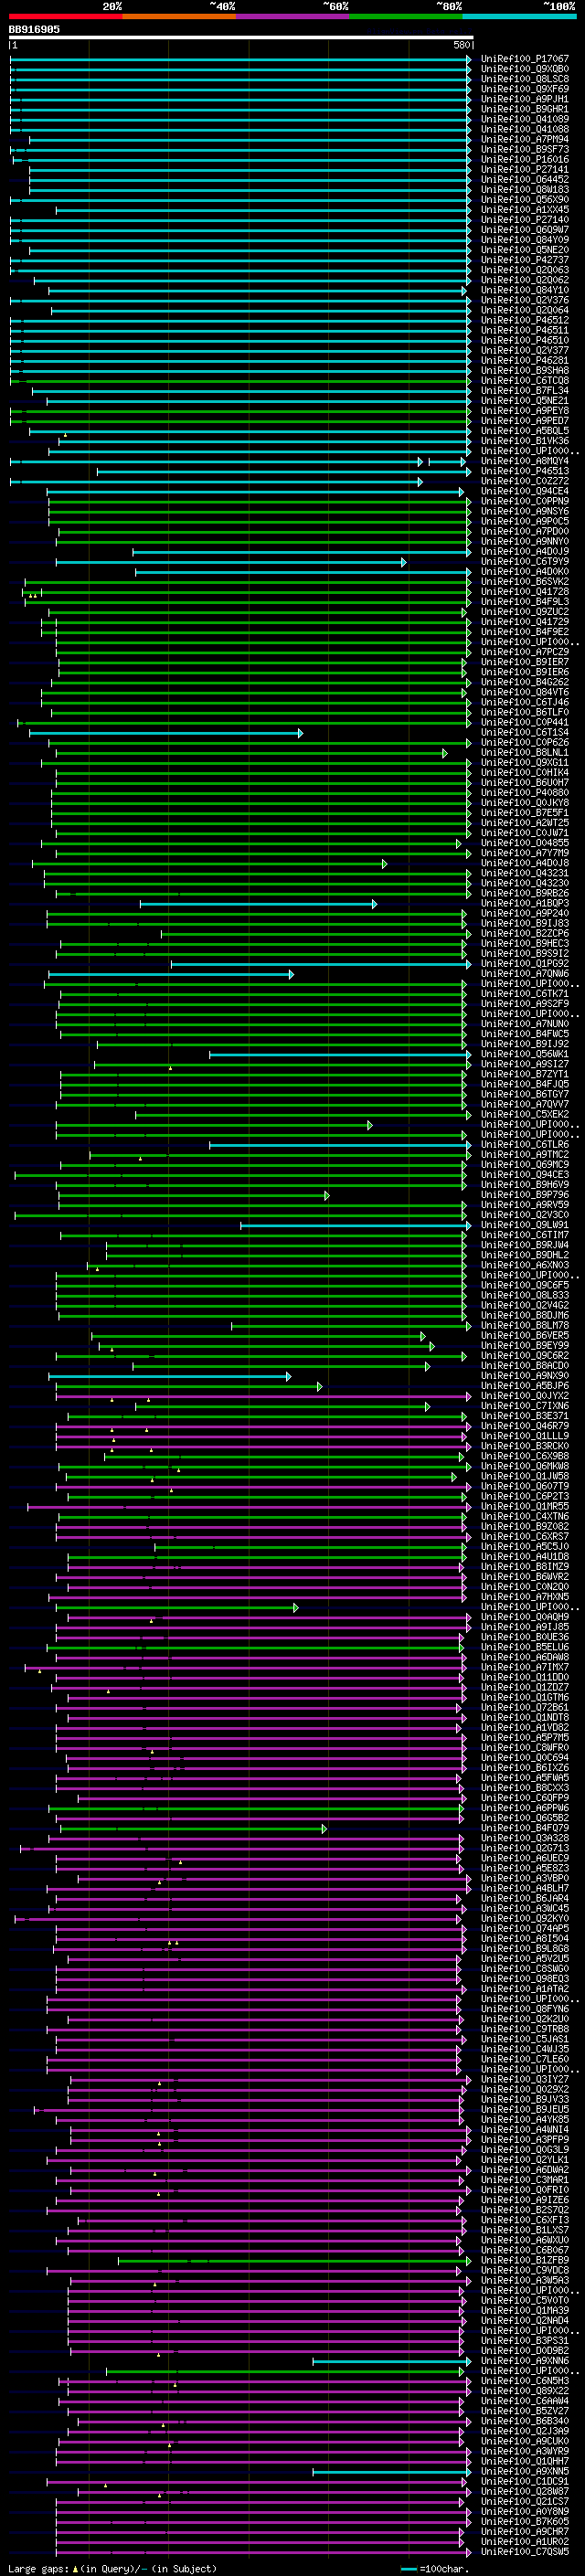Click the UniRef100_Q41728 label
The height and width of the screenshot is (2576, 585).
click(524, 592)
